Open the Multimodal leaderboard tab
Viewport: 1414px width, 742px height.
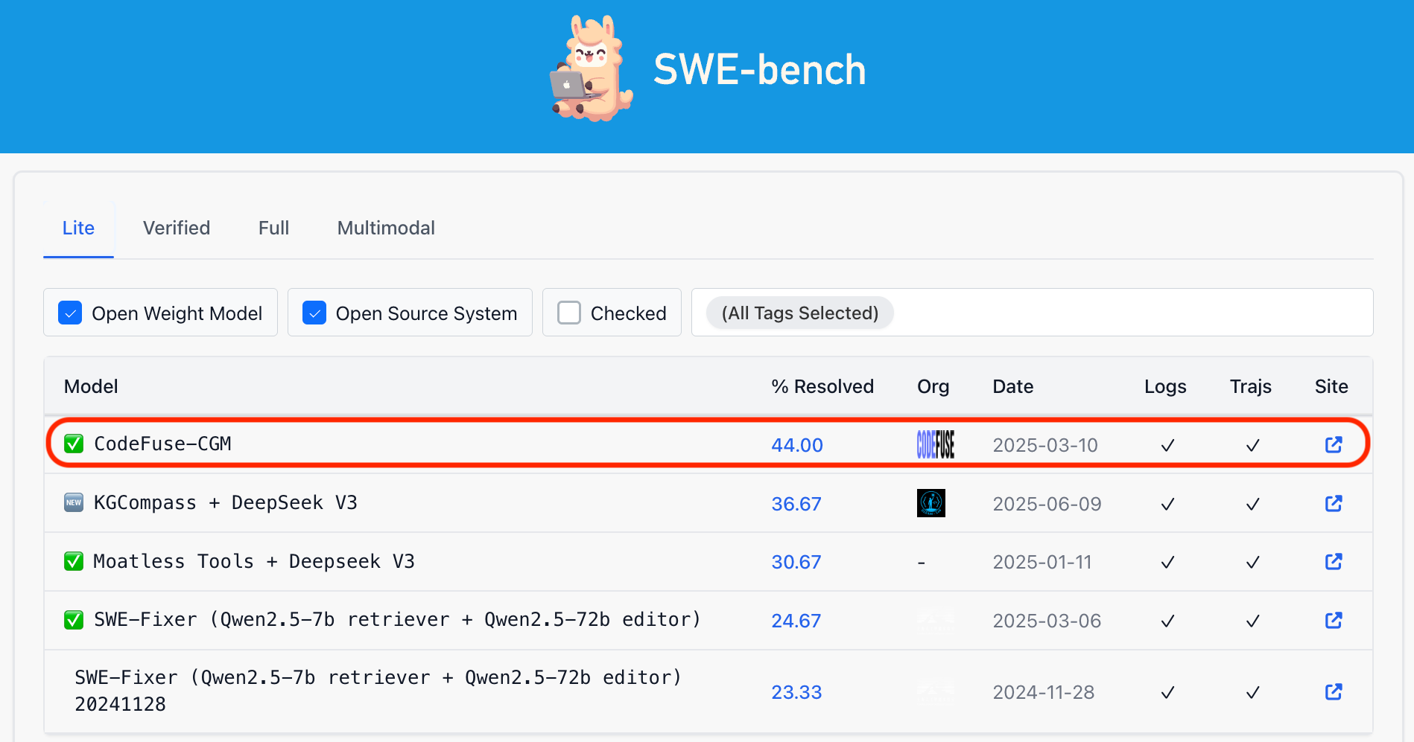coord(386,228)
